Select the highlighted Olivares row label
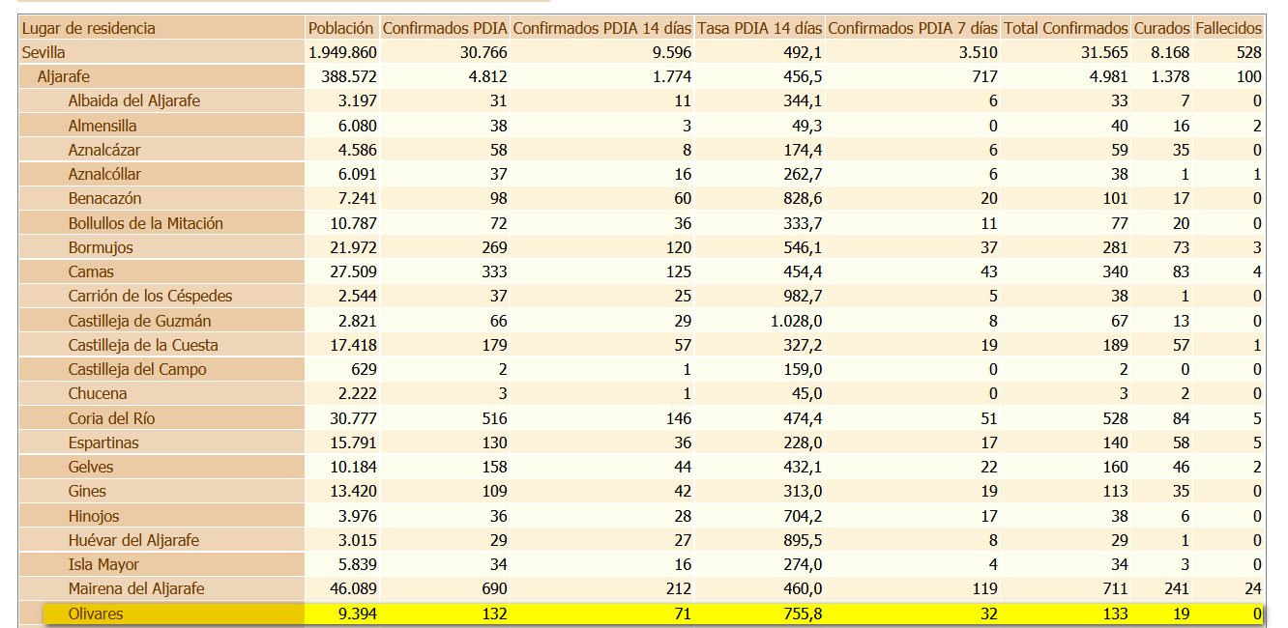Screen dimensions: 1288x628 pos(96,614)
